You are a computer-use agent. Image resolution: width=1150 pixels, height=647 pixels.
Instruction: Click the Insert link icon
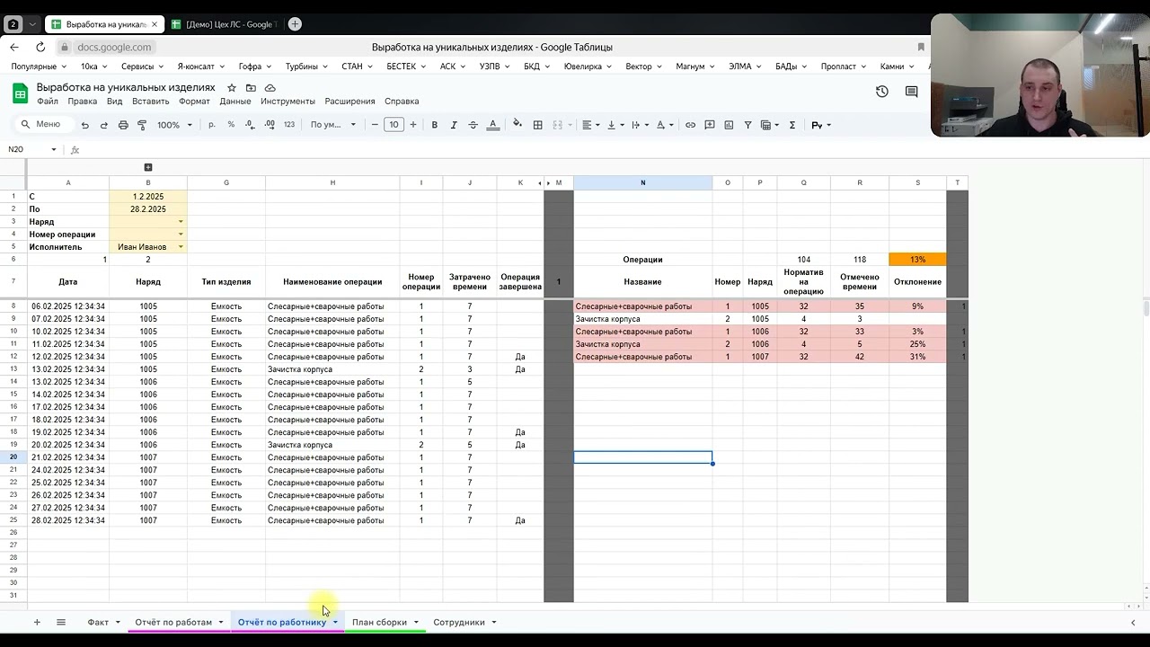click(690, 125)
